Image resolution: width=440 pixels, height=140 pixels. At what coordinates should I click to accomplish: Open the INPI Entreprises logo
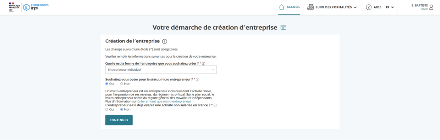point(35,7)
